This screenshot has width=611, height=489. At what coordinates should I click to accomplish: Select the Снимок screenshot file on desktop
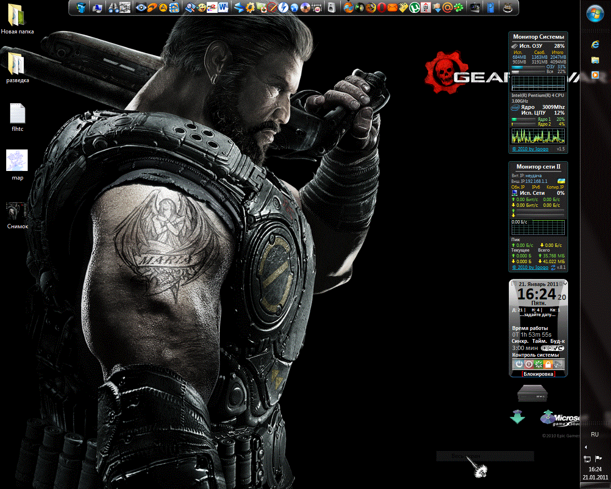(x=17, y=216)
